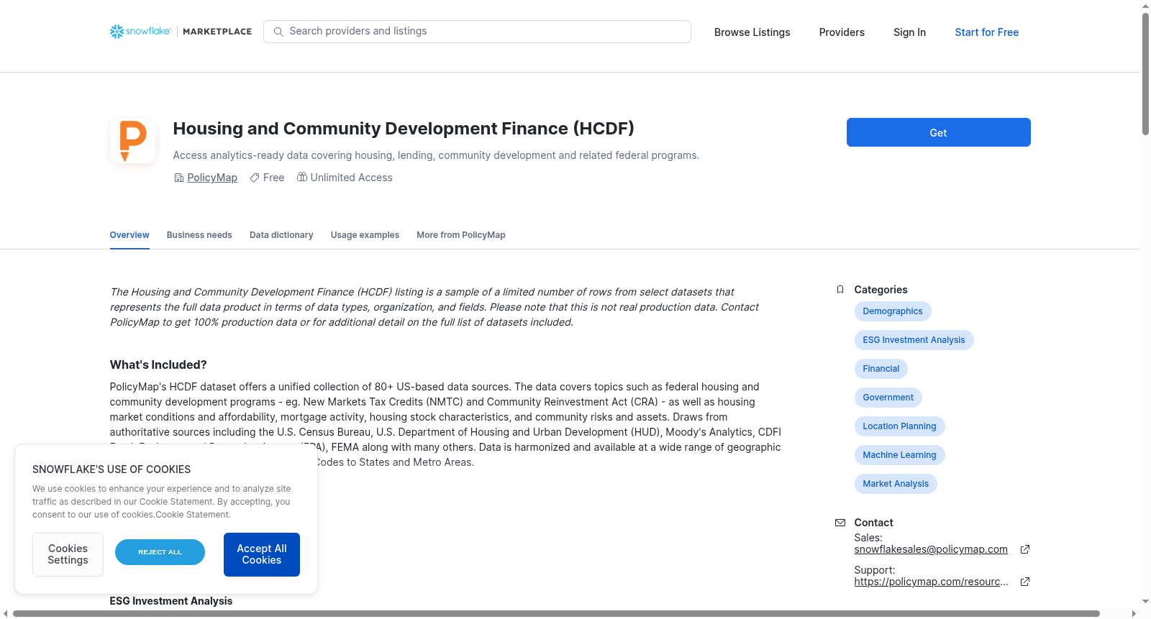Click the price tag icon beside Free
The height and width of the screenshot is (619, 1151).
coord(255,178)
